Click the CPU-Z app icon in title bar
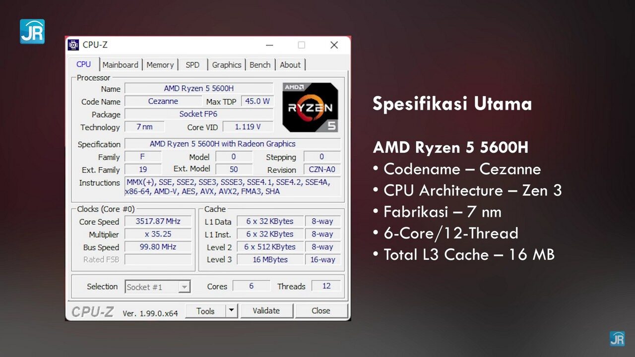 click(73, 45)
